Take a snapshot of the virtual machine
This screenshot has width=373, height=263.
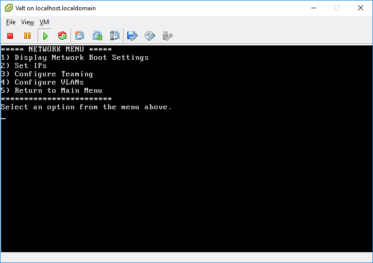coord(79,36)
